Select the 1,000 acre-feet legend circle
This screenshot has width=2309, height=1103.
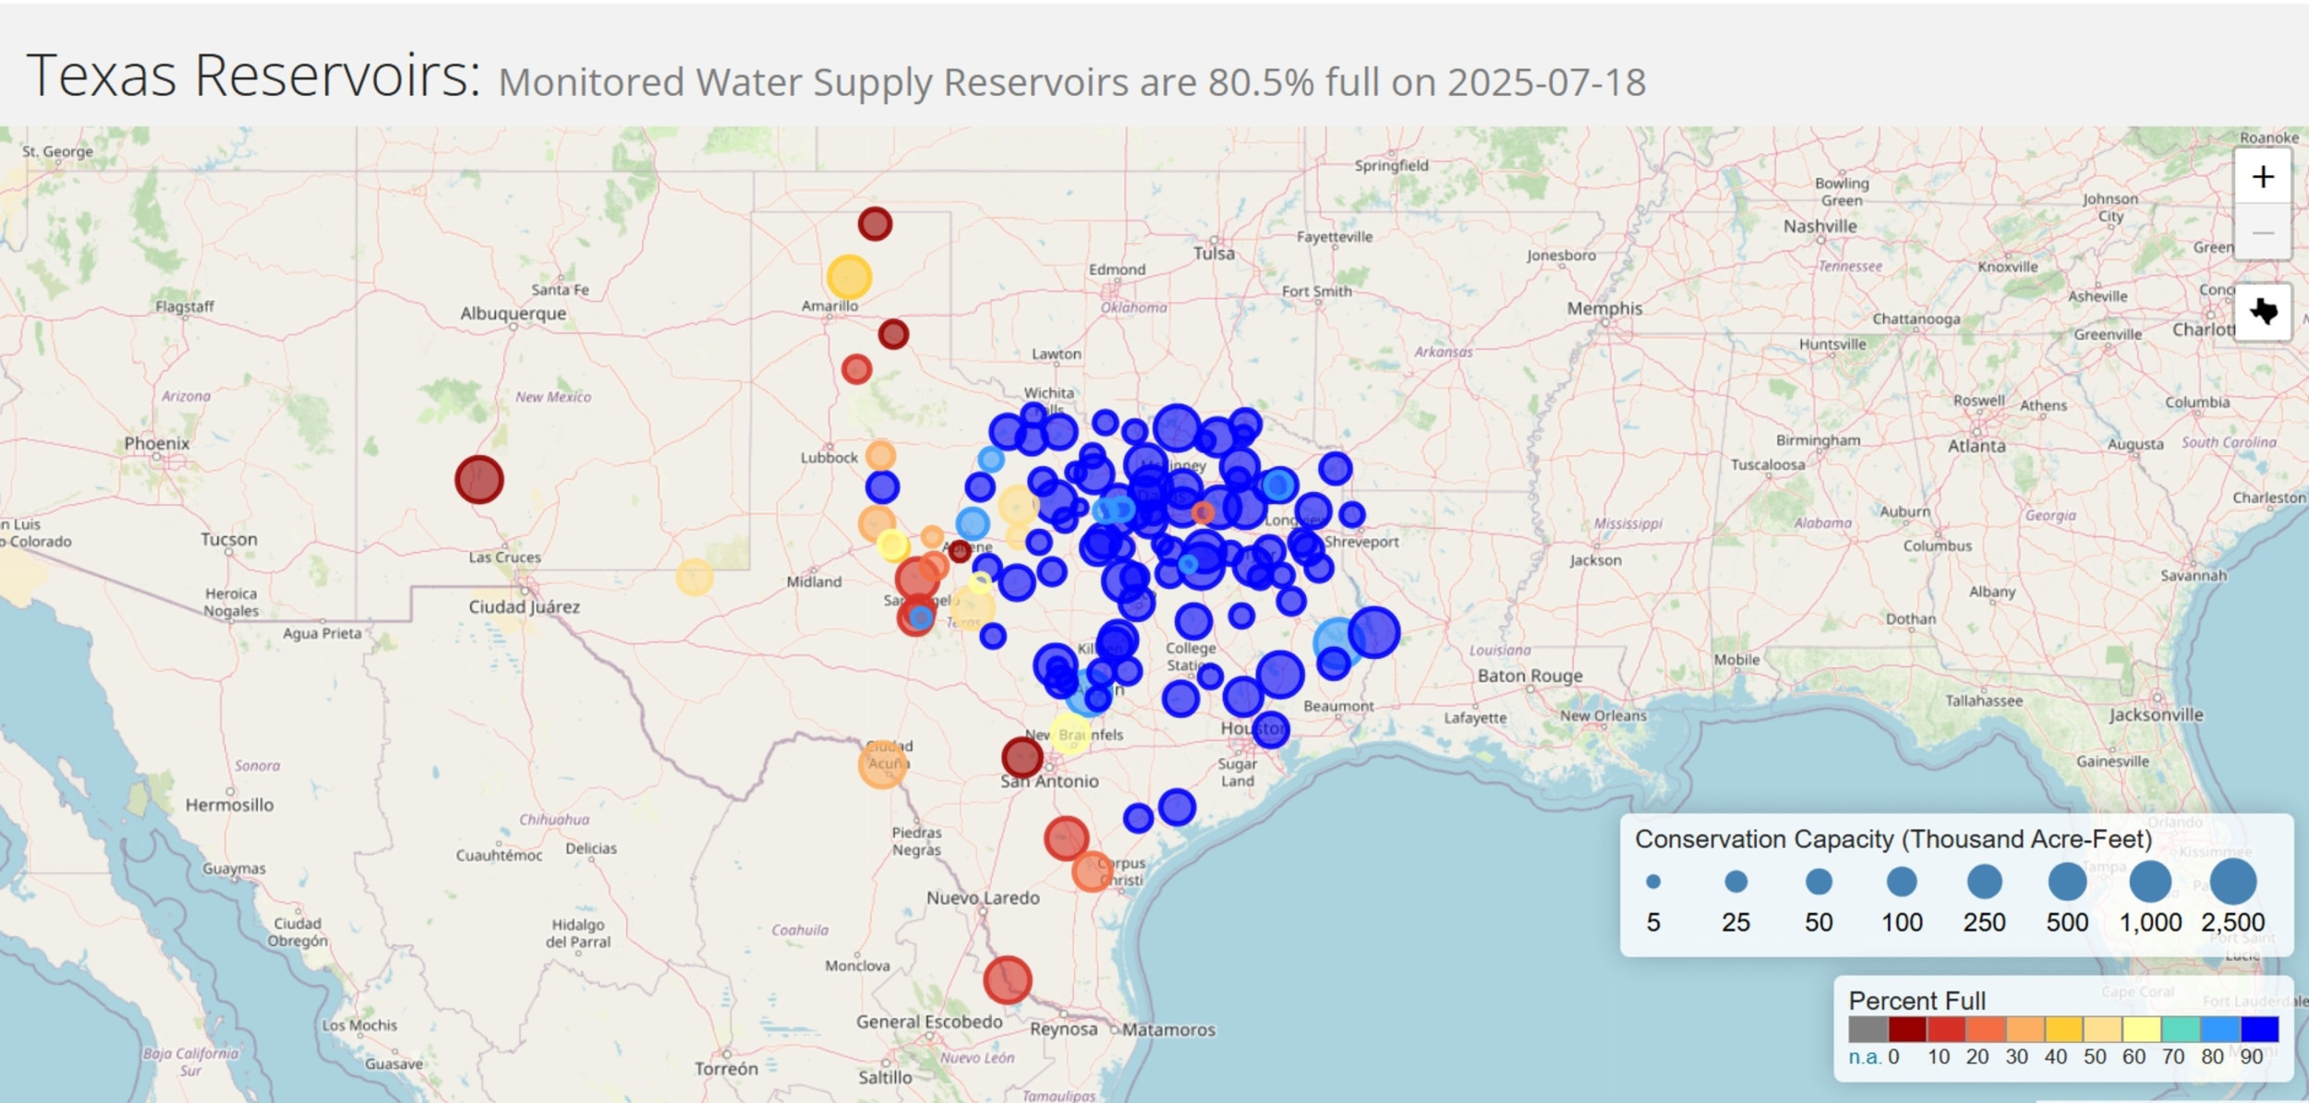[2152, 883]
